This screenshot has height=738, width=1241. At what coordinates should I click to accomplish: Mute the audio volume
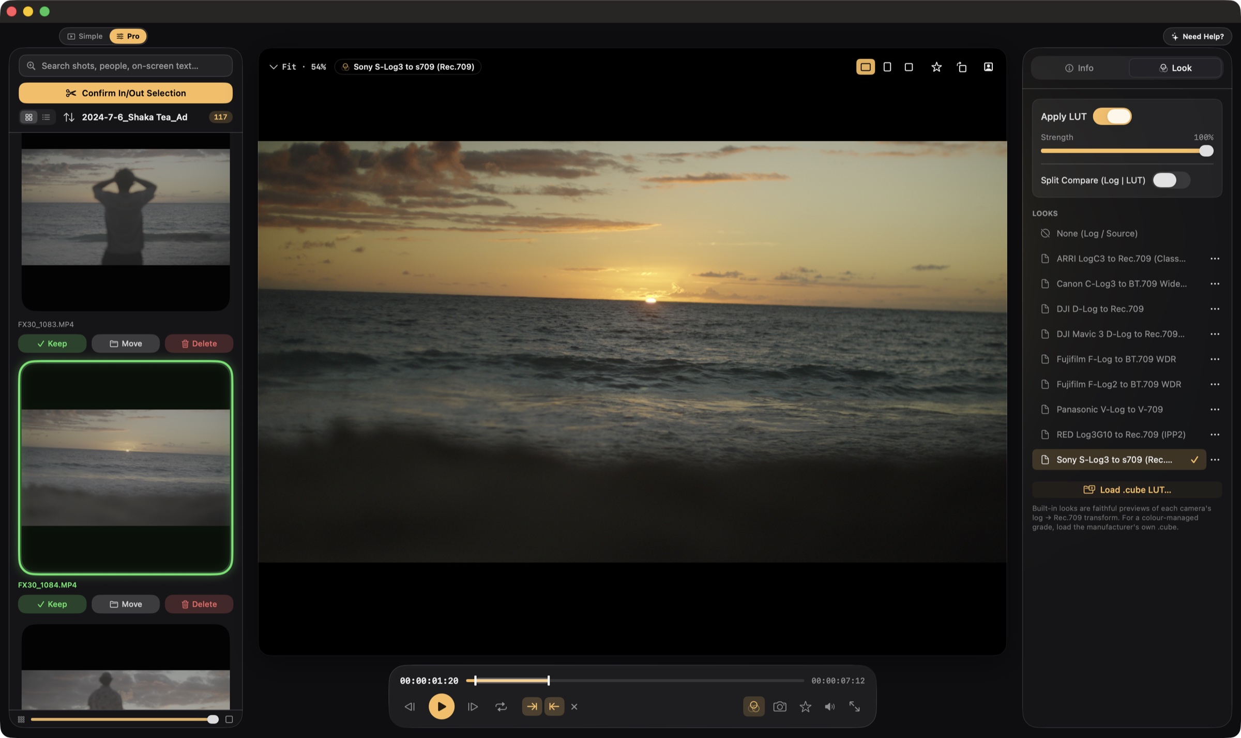pos(830,706)
